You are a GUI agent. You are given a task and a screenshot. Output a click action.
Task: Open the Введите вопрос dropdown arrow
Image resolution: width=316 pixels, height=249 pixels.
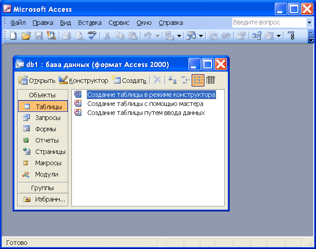point(309,23)
